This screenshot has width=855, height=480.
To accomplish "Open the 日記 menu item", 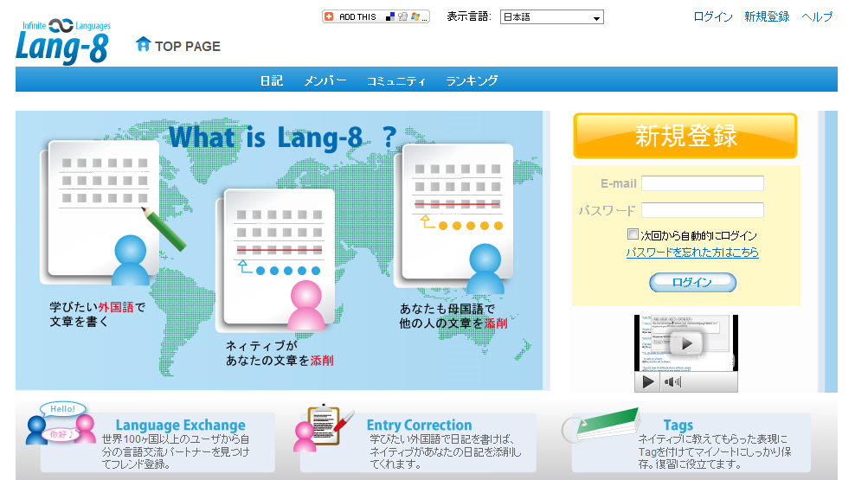I will [x=272, y=80].
